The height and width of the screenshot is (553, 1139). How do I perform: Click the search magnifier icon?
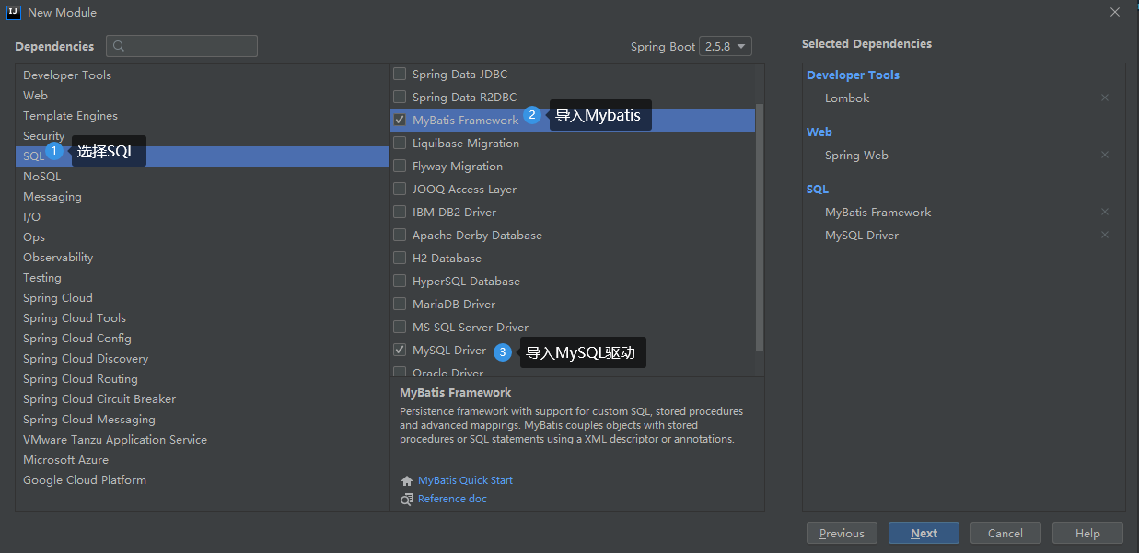point(119,46)
